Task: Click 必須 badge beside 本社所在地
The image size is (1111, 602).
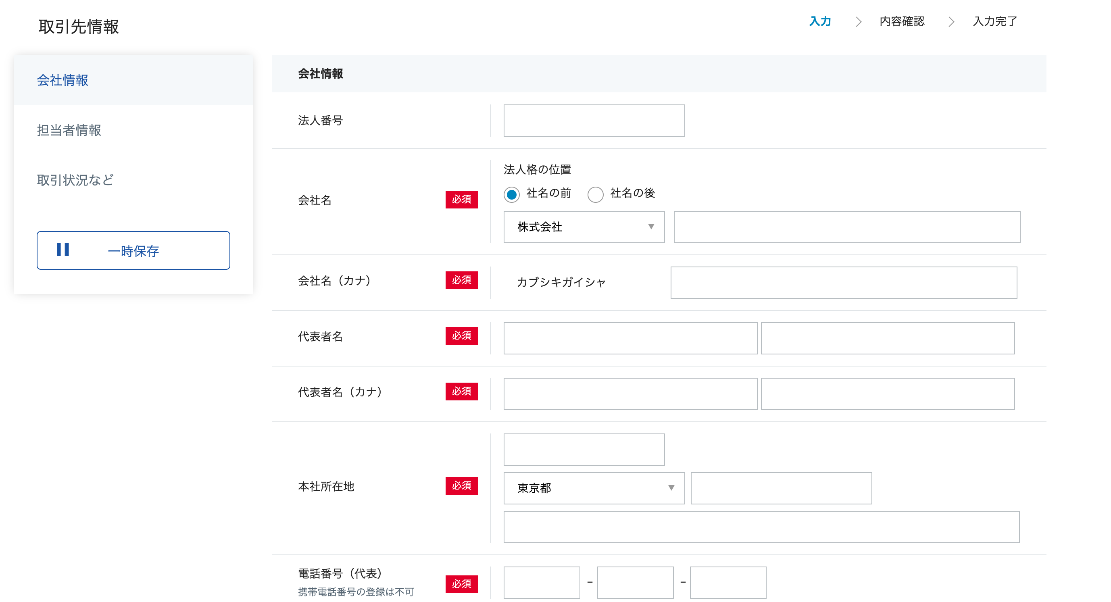Action: (x=461, y=485)
